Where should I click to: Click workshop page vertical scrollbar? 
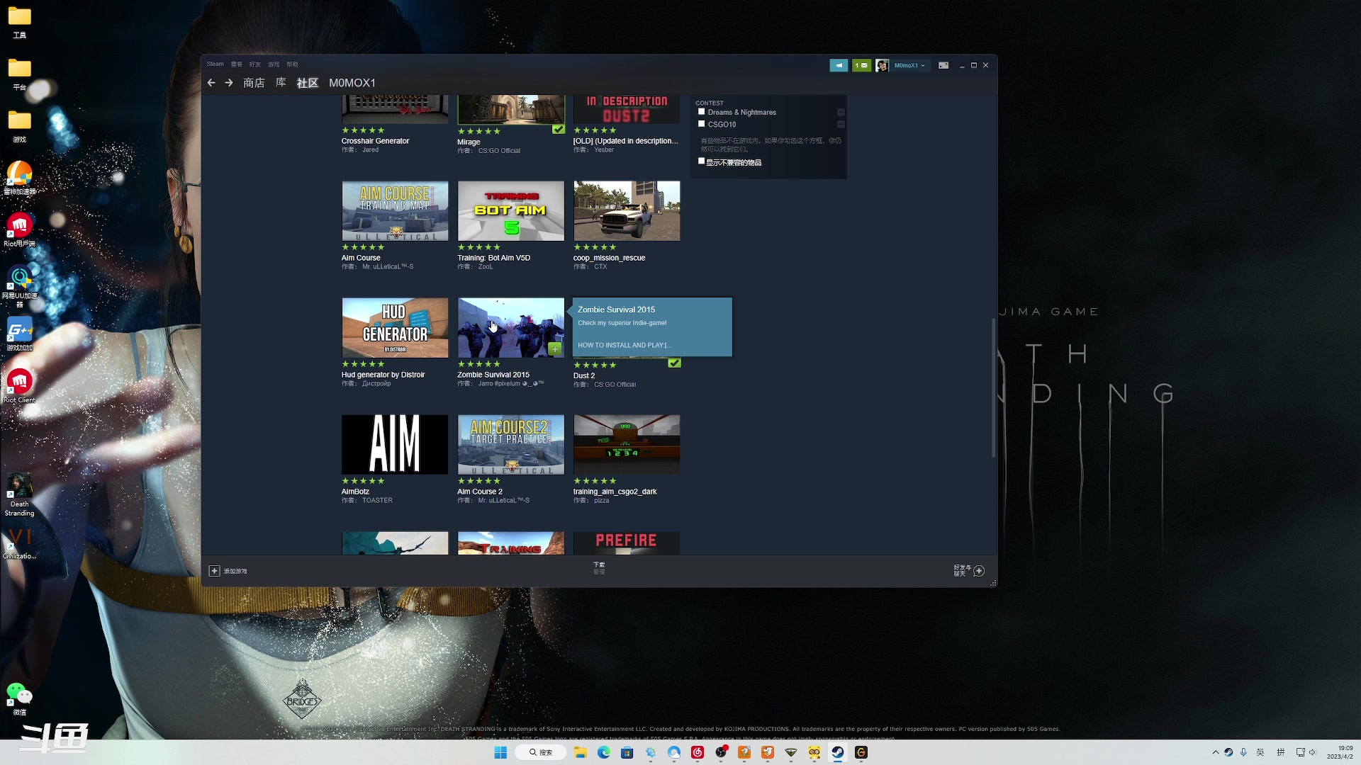[994, 388]
